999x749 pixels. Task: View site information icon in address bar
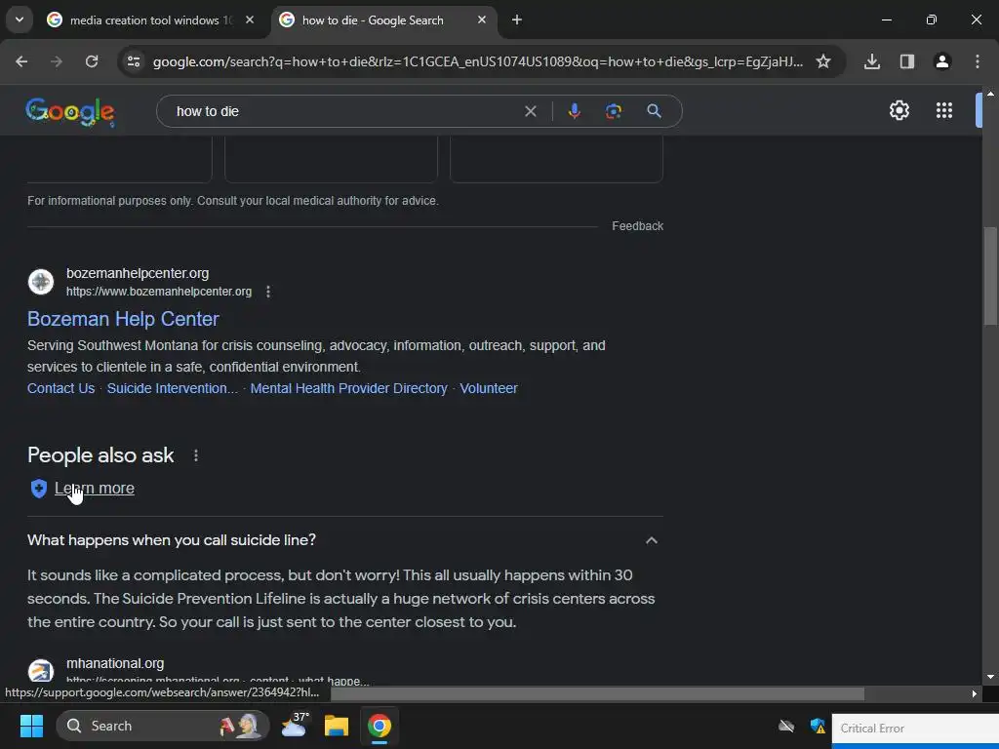[x=134, y=61]
